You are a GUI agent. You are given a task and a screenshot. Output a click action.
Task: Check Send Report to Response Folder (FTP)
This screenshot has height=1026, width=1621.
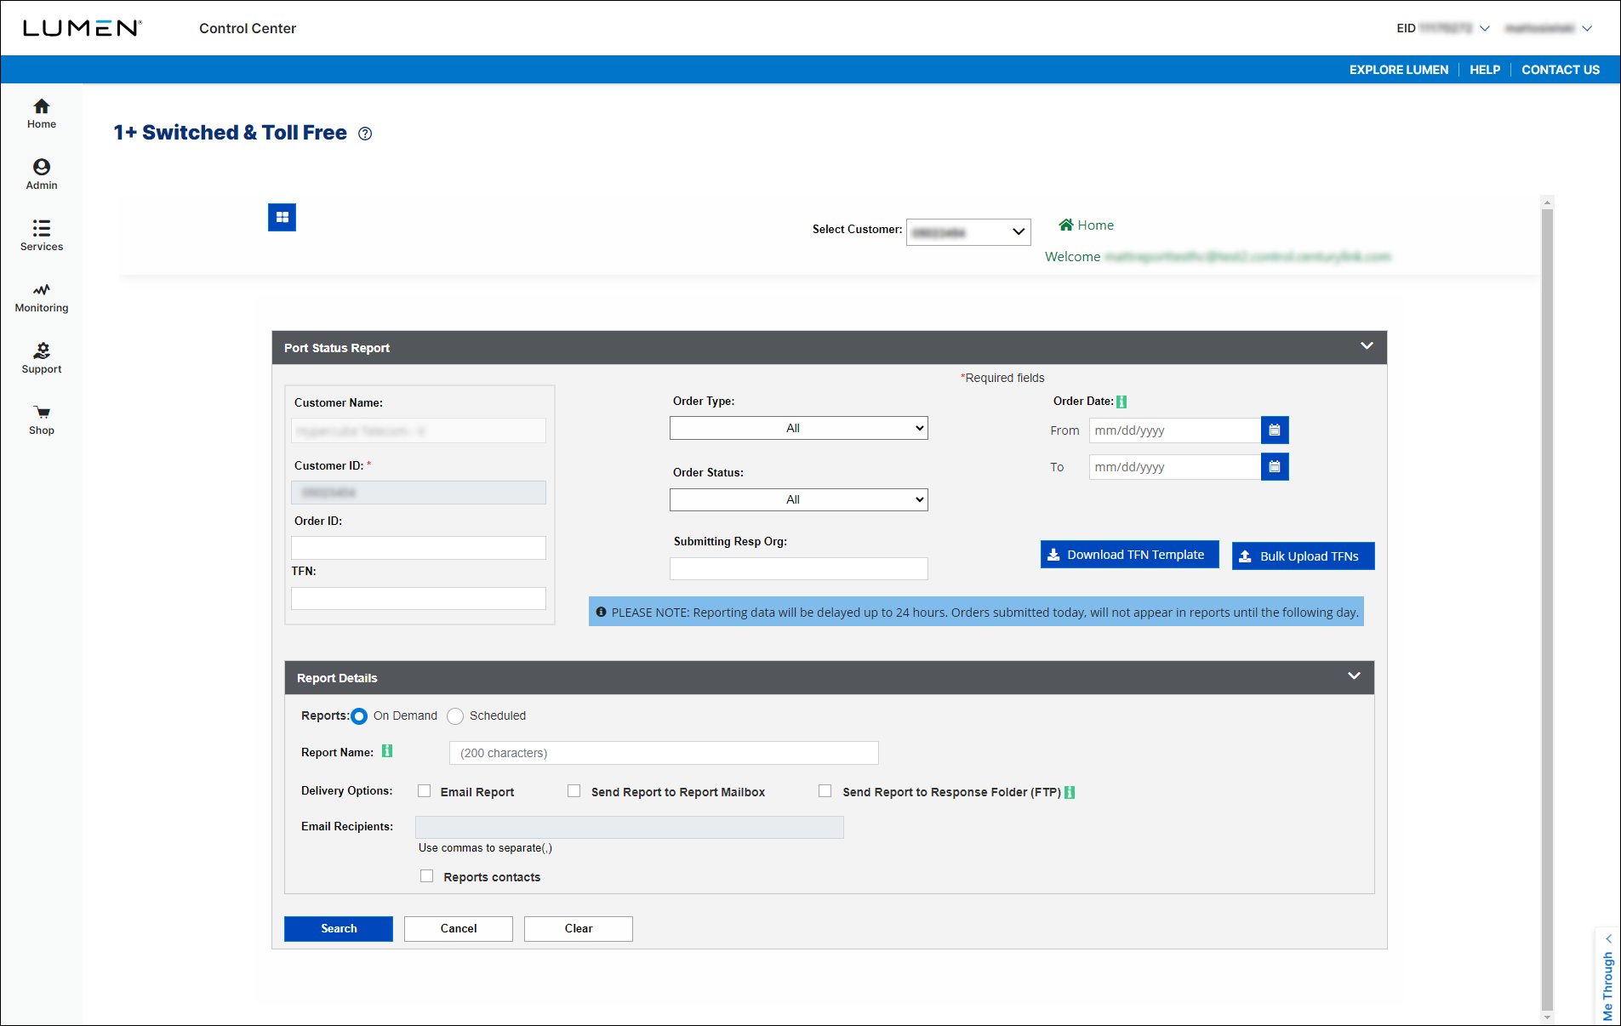point(825,791)
